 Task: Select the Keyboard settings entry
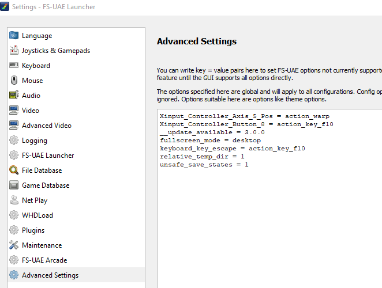point(76,65)
